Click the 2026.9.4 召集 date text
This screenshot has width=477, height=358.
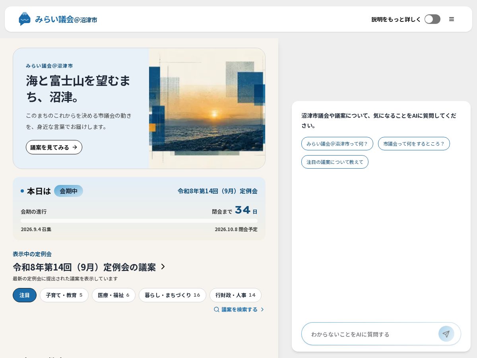pos(36,230)
